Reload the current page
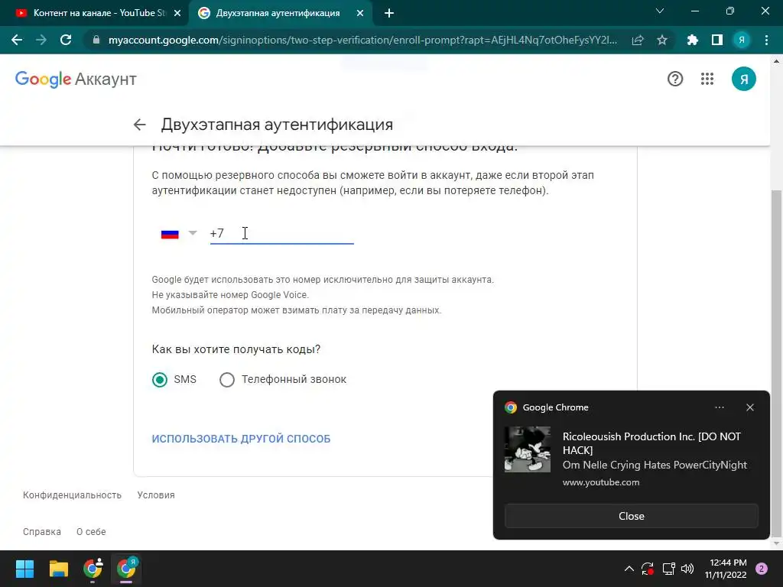The height and width of the screenshot is (587, 783). click(66, 40)
